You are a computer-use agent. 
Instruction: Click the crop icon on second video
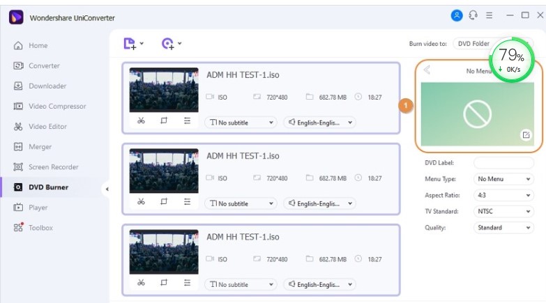point(164,202)
